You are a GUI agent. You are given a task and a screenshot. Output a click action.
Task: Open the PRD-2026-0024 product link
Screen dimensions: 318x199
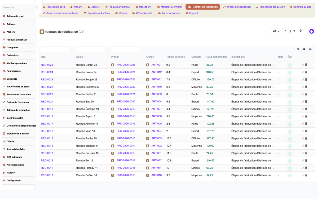(x=126, y=72)
